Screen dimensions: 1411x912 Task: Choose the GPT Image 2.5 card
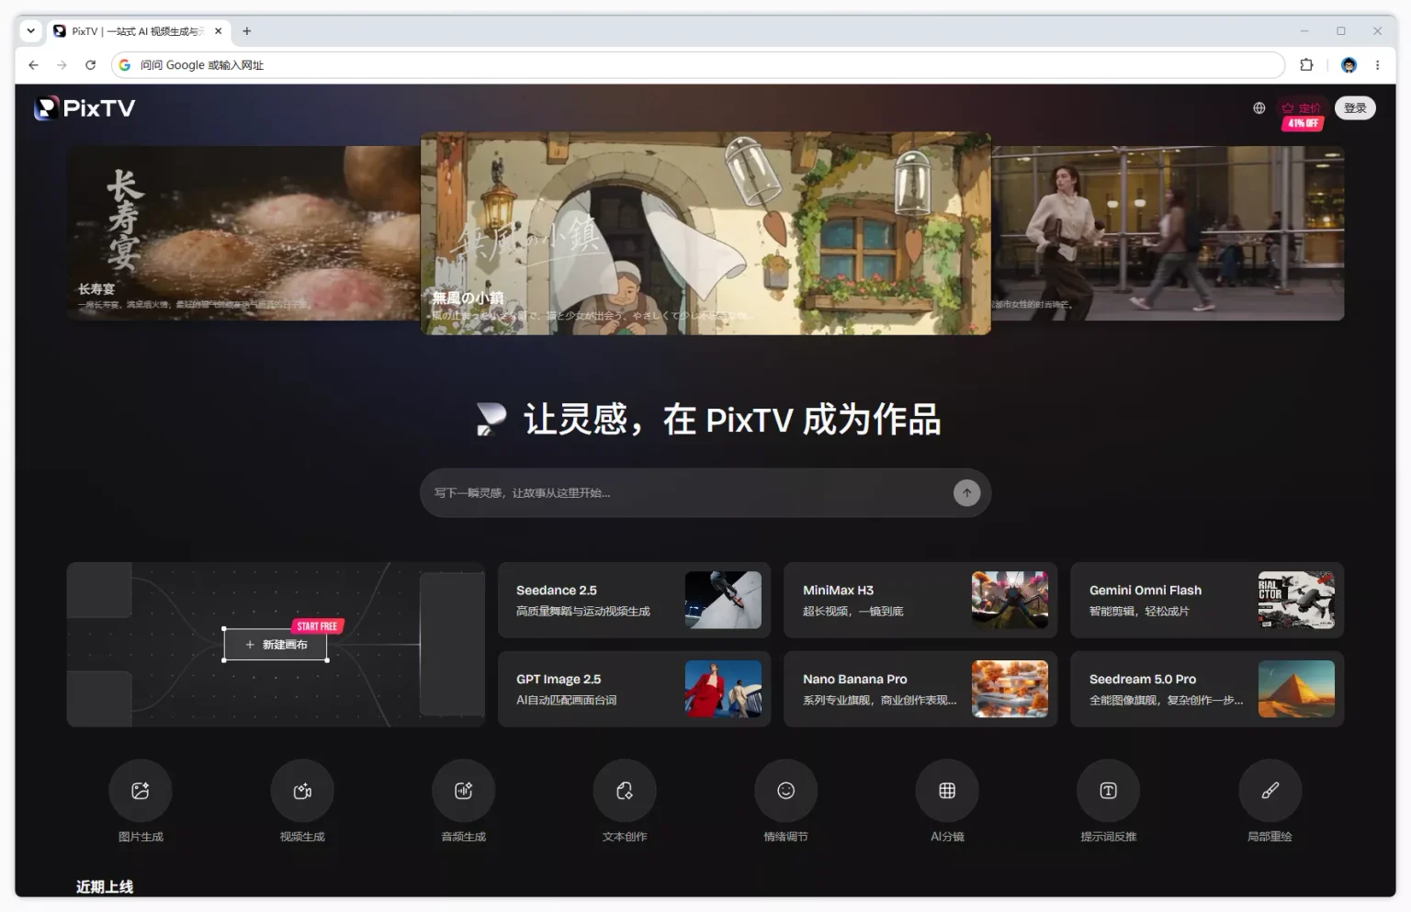pos(634,690)
